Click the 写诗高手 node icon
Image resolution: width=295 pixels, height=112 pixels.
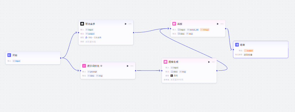coord(82,24)
